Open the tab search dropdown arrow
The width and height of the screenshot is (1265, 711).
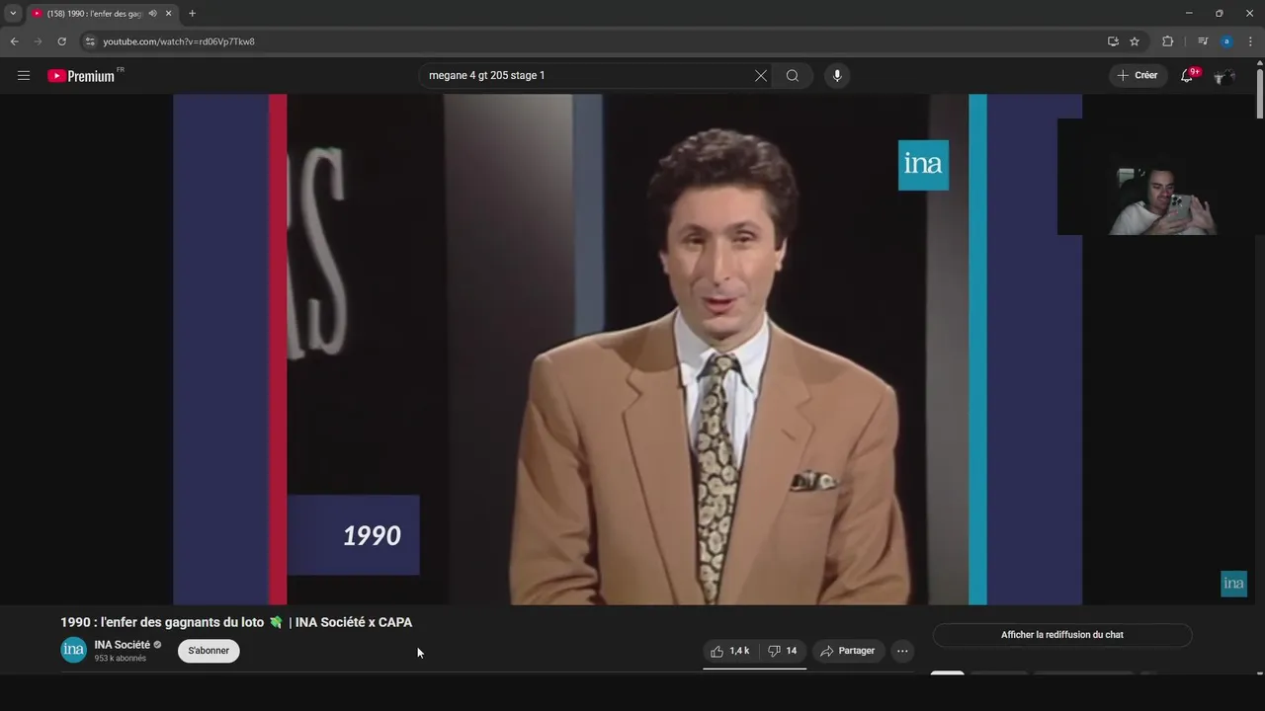click(x=13, y=13)
